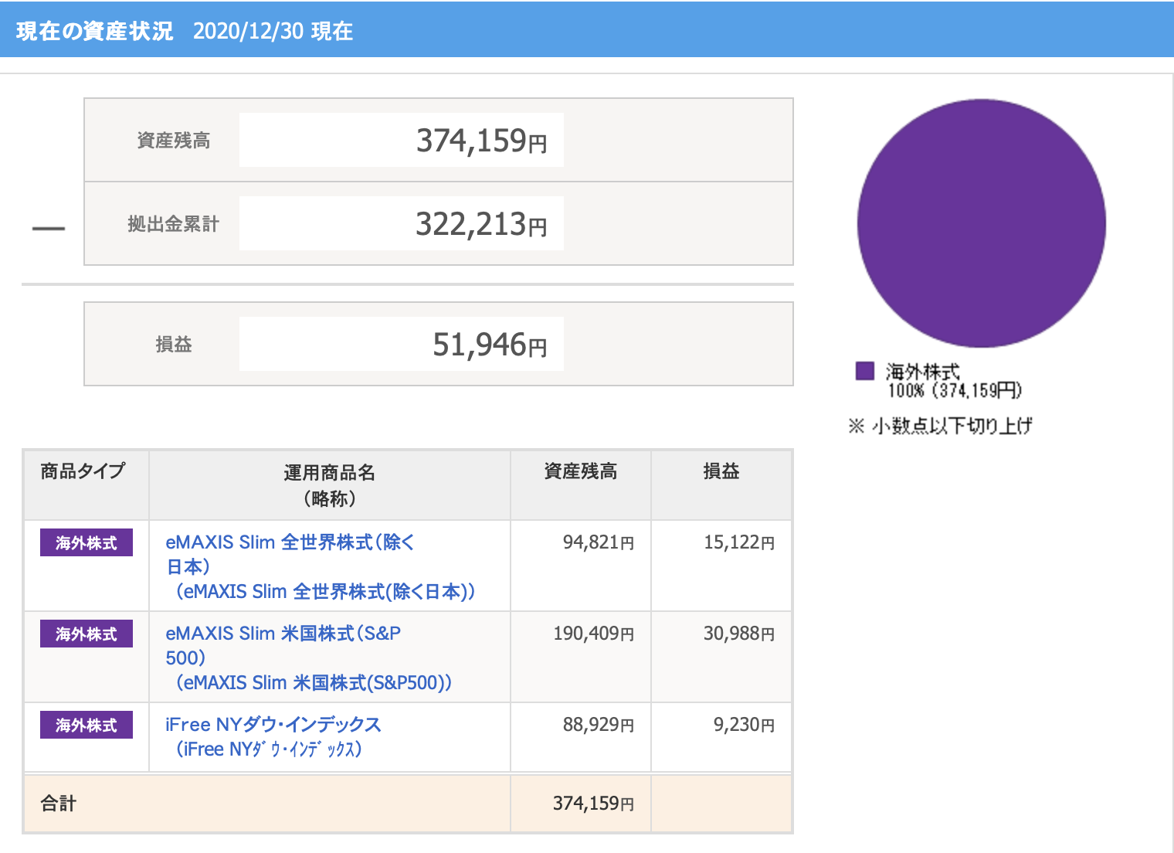Click the 海外株式 legend label
This screenshot has height=853, width=1174.
pyautogui.click(x=922, y=372)
